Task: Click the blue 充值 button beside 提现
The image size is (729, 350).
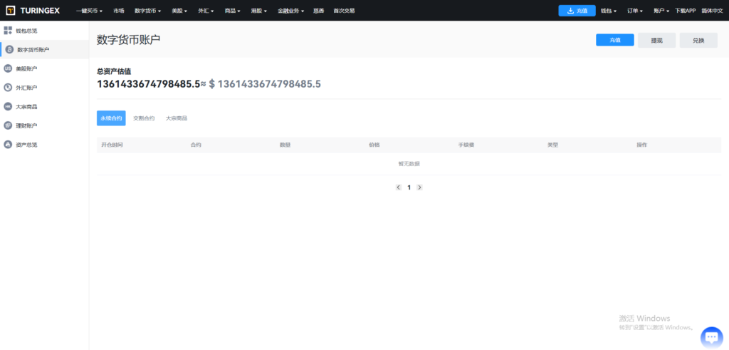Action: coord(615,40)
